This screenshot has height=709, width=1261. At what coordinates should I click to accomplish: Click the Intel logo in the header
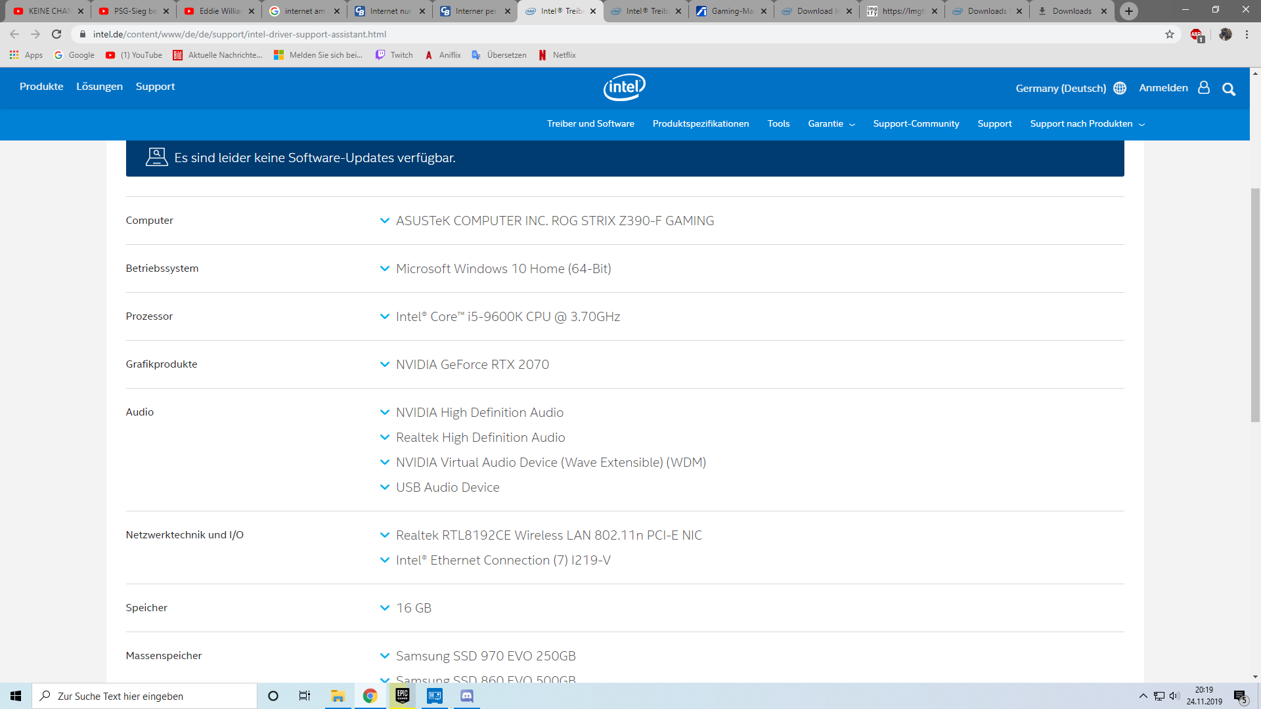624,87
